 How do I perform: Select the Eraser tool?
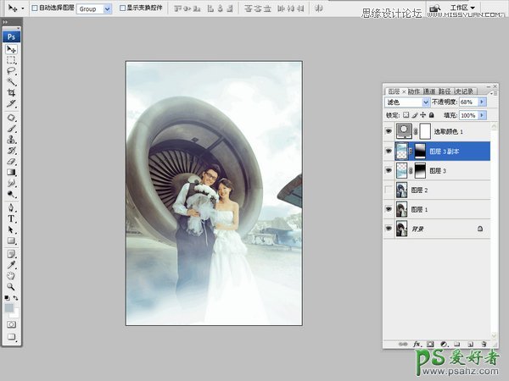(x=12, y=161)
